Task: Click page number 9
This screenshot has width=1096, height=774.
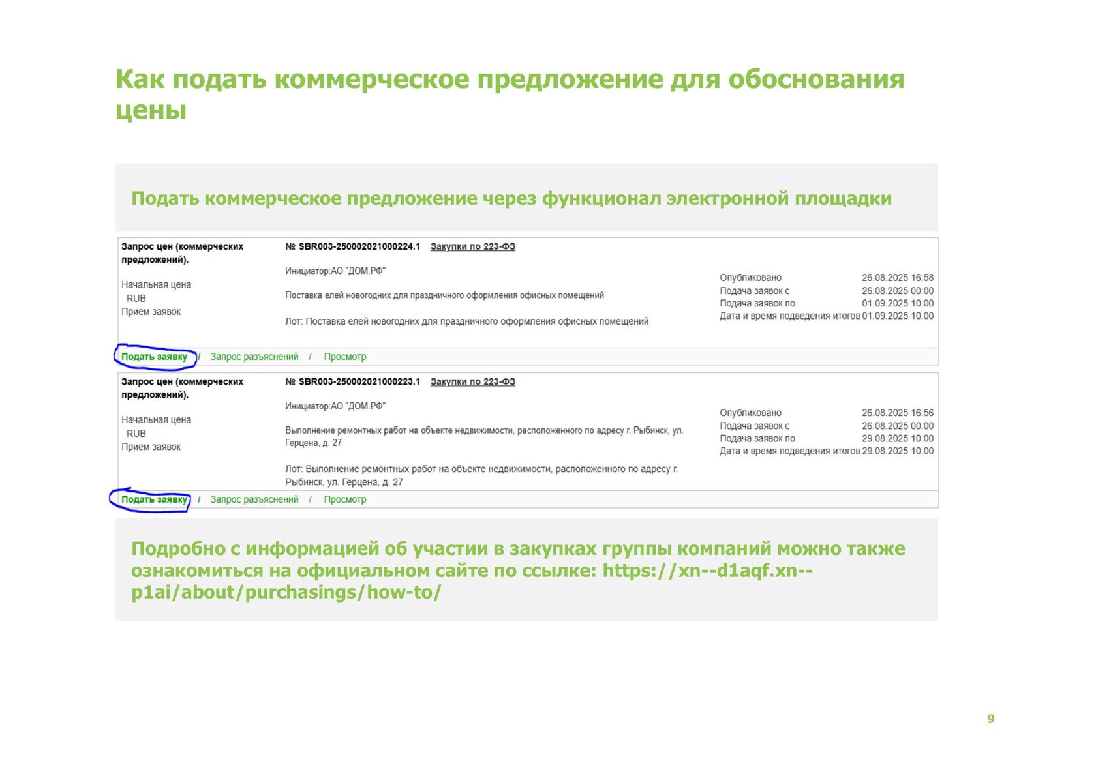Action: coord(991,719)
